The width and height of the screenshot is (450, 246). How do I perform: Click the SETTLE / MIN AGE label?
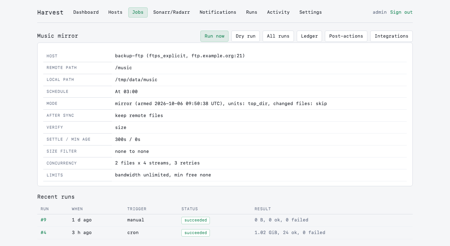click(x=69, y=140)
